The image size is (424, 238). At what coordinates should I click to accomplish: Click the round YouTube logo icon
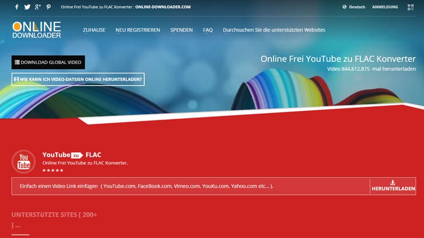[23, 162]
